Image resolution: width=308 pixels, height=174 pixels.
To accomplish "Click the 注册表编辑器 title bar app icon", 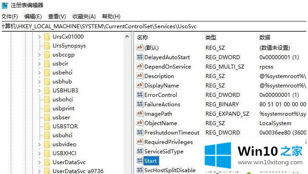I will [x=4, y=5].
